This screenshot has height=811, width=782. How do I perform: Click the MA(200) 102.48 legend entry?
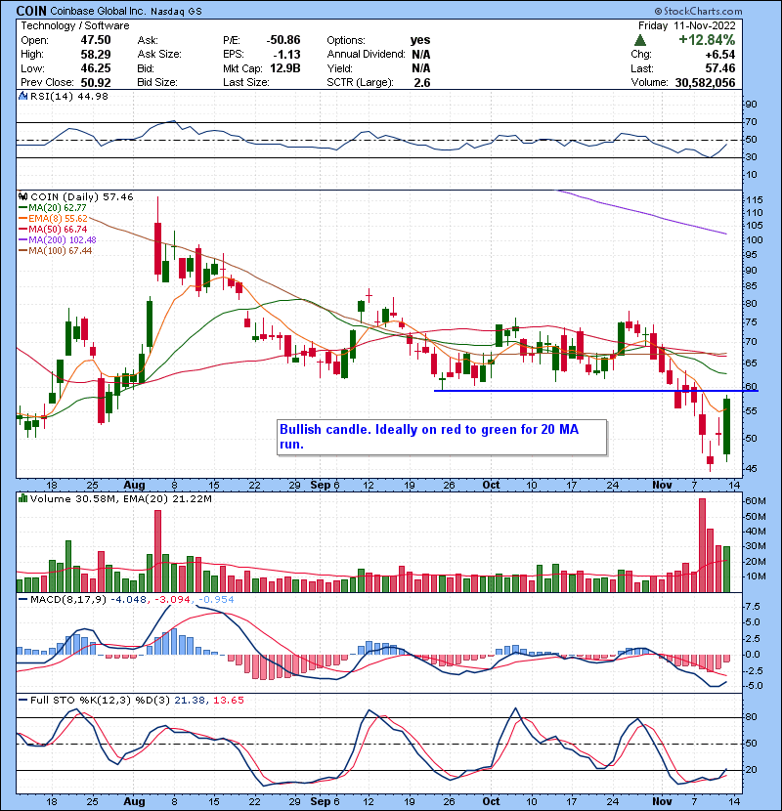point(63,240)
